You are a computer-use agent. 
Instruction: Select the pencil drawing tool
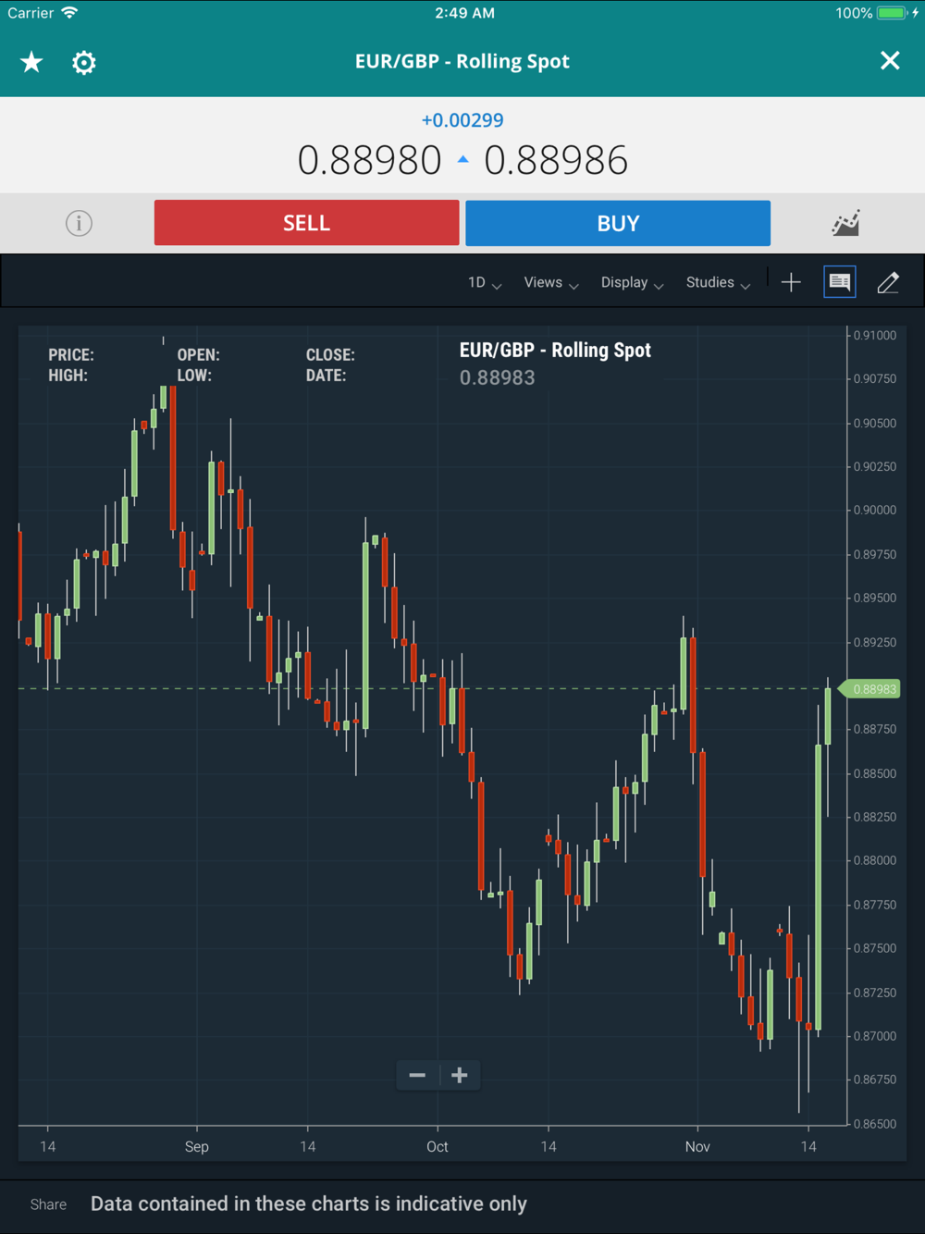pyautogui.click(x=888, y=282)
